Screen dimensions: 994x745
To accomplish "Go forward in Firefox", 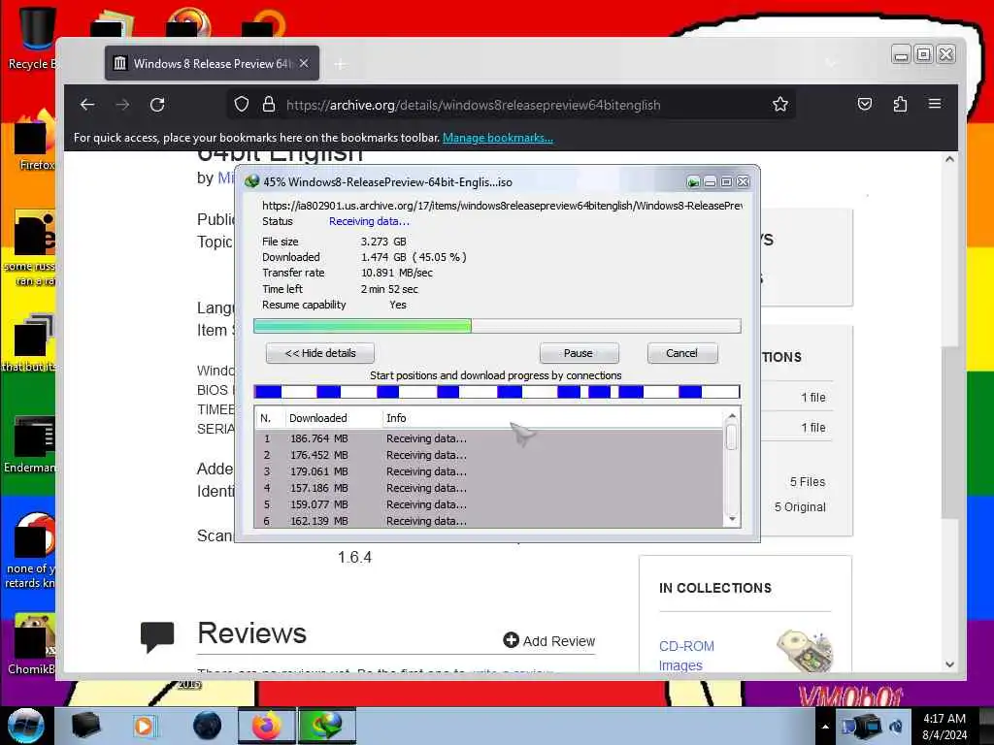I will pyautogui.click(x=122, y=105).
